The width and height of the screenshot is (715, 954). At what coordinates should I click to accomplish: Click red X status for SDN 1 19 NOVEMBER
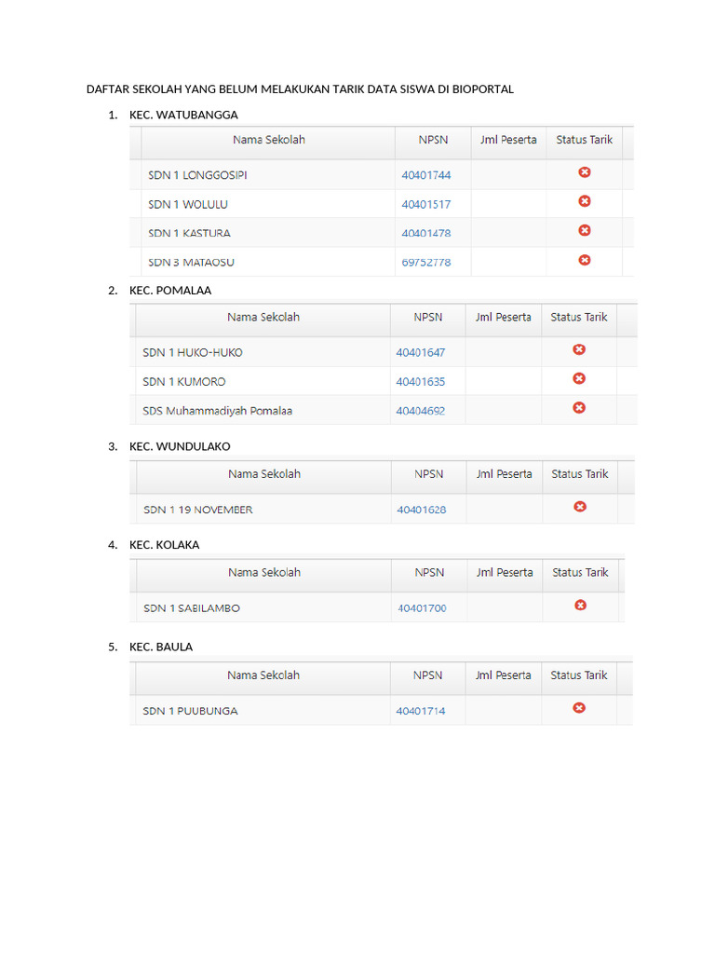[580, 507]
